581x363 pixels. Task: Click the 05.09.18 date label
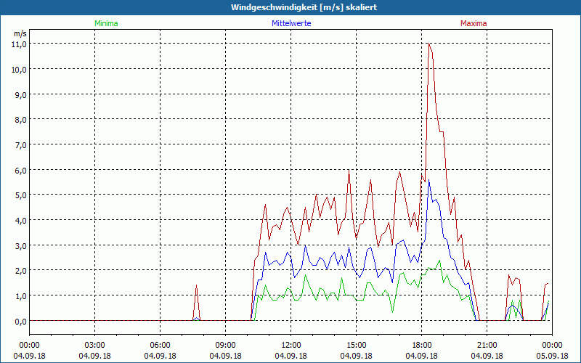(x=552, y=356)
